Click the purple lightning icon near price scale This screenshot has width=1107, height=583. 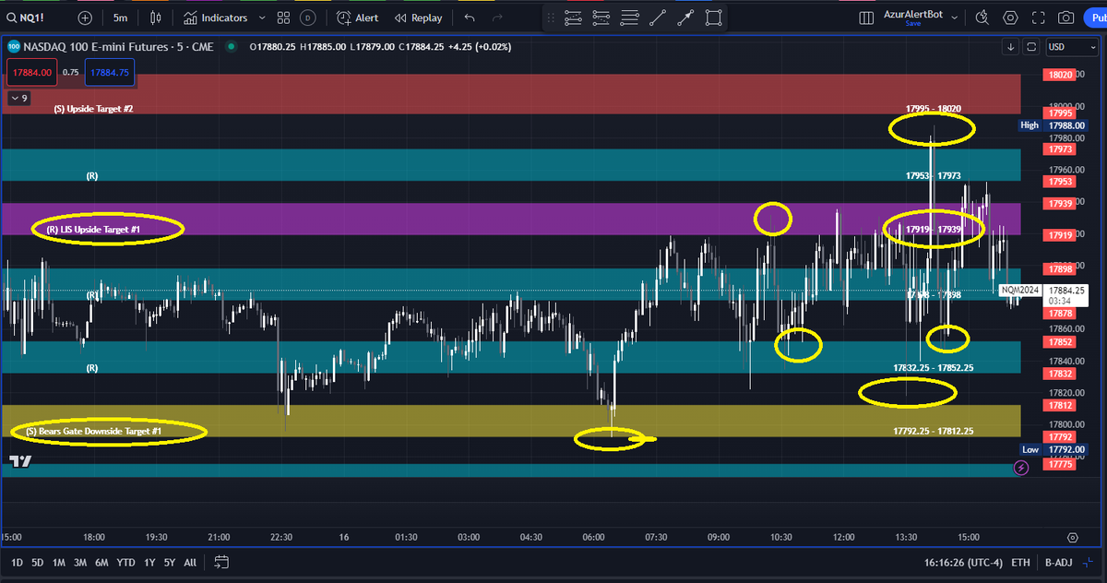1021,469
